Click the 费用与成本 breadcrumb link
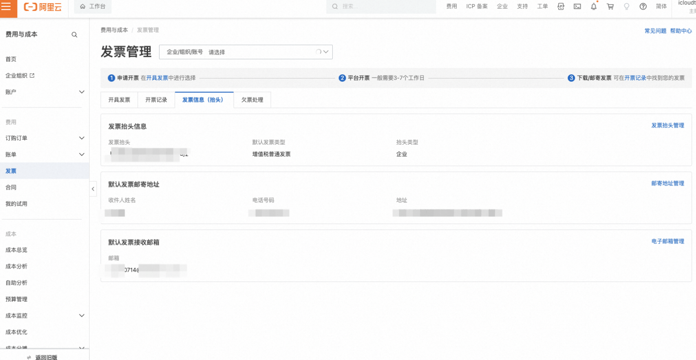 [x=114, y=30]
